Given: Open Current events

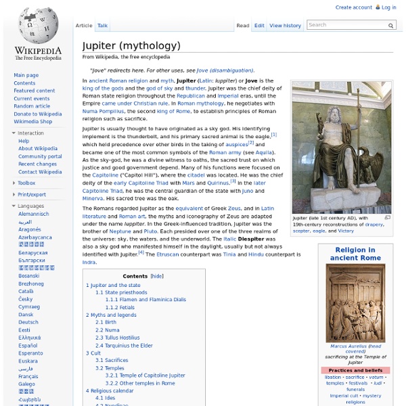Looking at the screenshot, I should (x=32, y=98).
